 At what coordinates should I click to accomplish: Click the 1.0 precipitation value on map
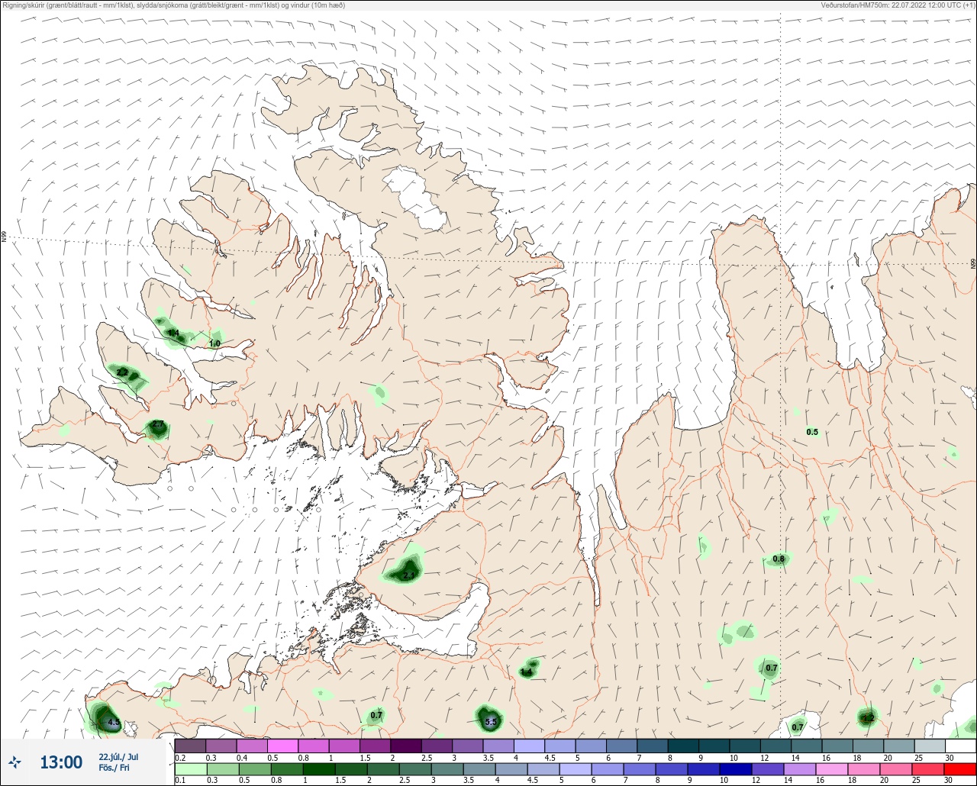214,343
